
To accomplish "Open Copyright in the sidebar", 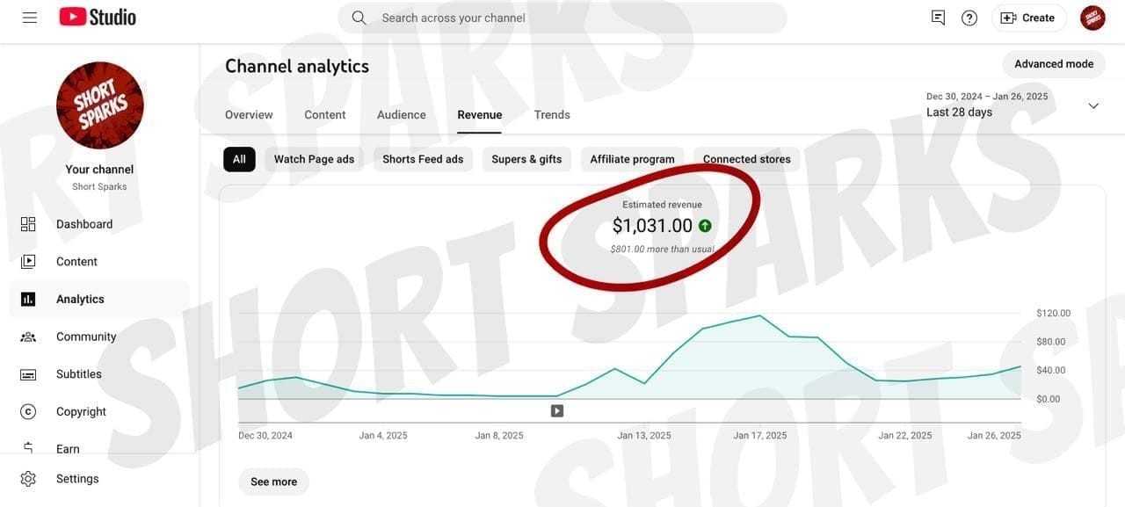I will (x=81, y=411).
